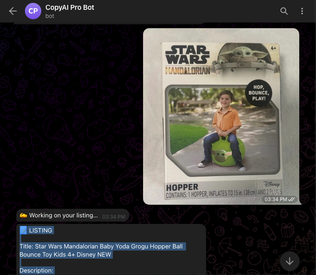Open the CopyAI Pro Bot chat title
Image resolution: width=316 pixels, height=275 pixels.
click(70, 7)
